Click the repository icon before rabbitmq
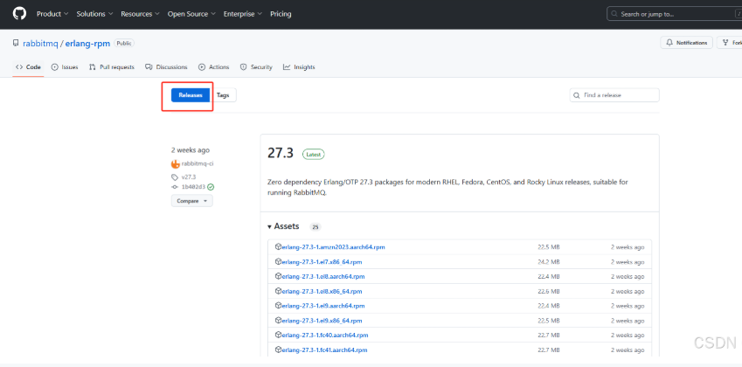 [16, 44]
